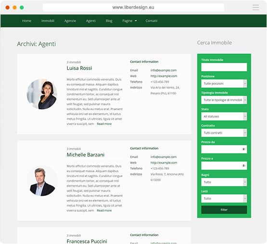Viewport: 267px width, 244px height.
Task: Go to the Contatti page
Action: pos(152,21)
